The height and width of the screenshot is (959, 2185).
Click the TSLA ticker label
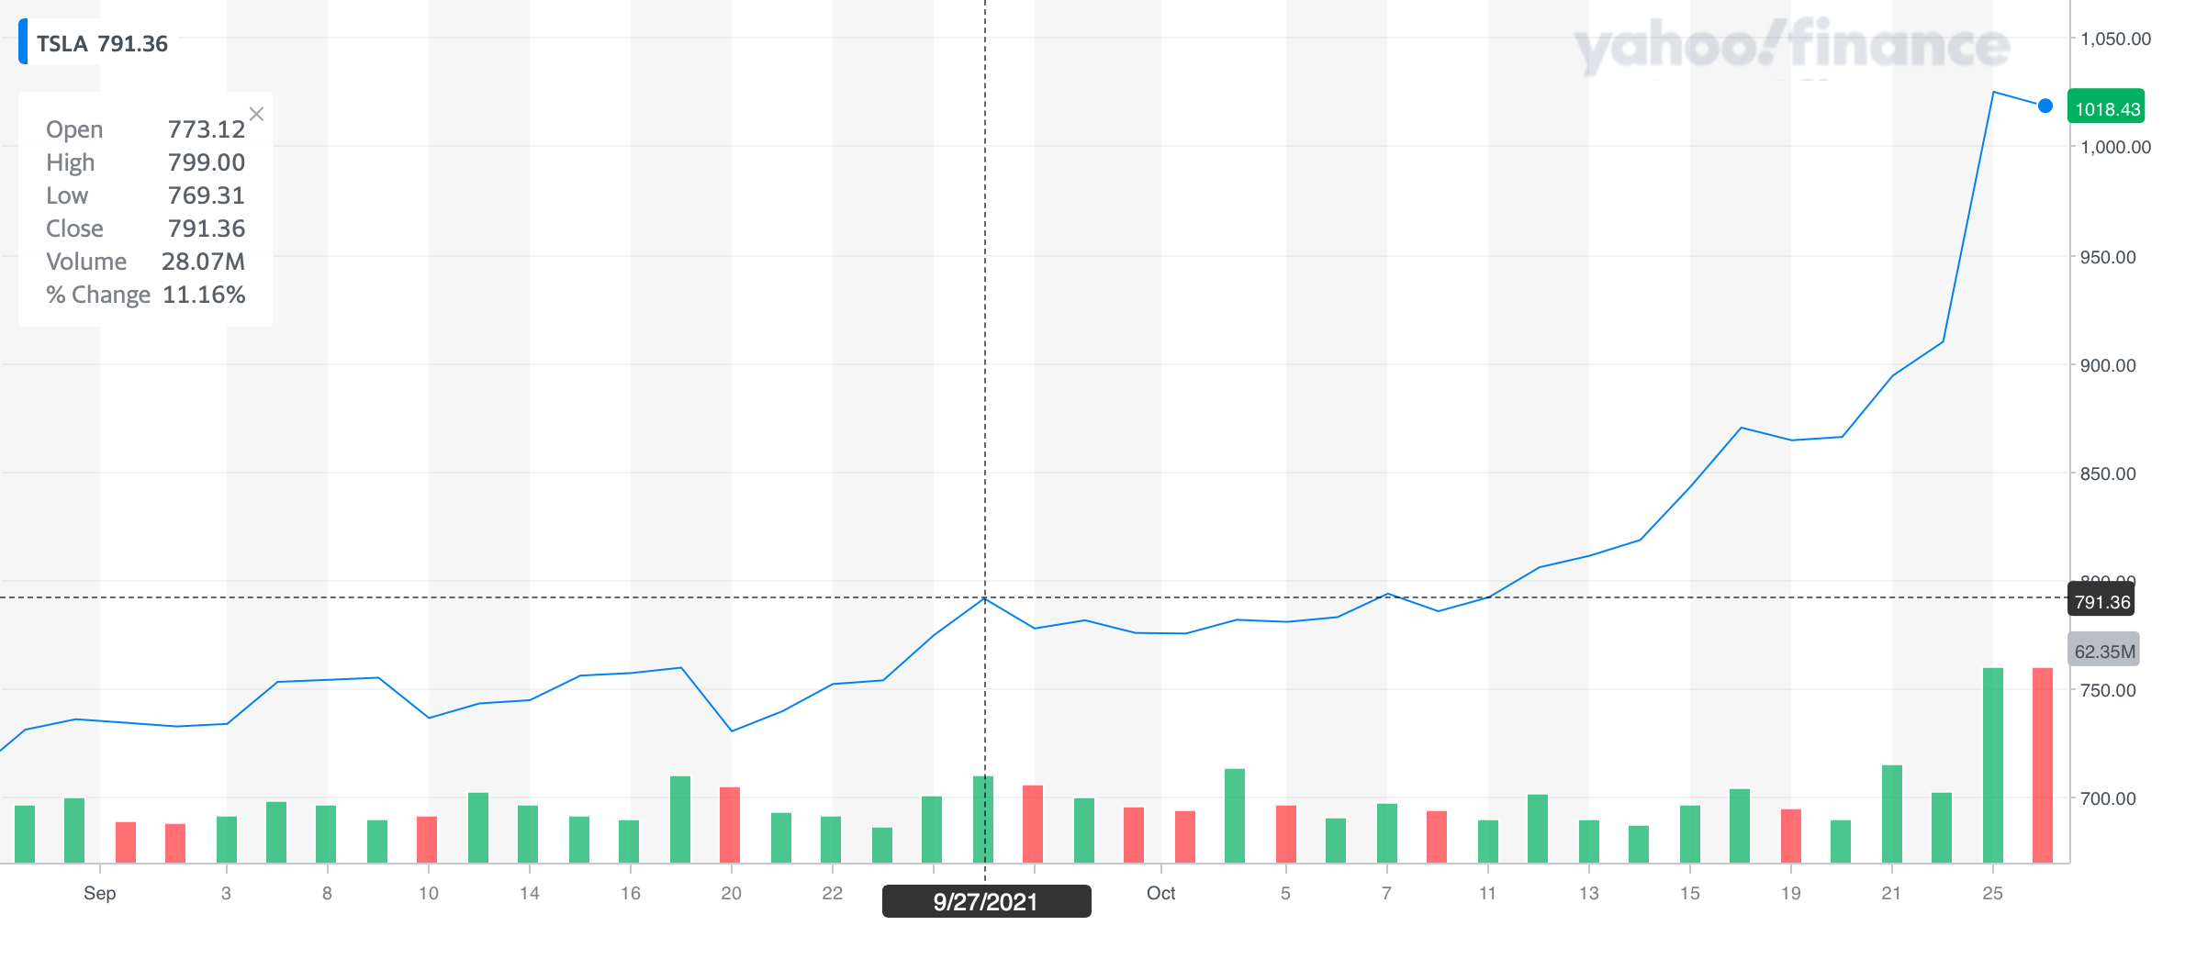pos(62,44)
